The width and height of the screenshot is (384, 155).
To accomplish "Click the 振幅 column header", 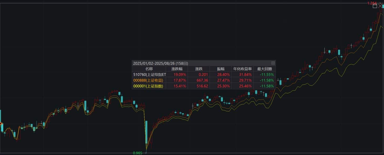I will (220, 68).
